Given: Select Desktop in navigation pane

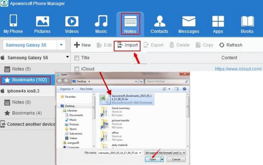Looking at the screenshot, I should click(68, 106).
